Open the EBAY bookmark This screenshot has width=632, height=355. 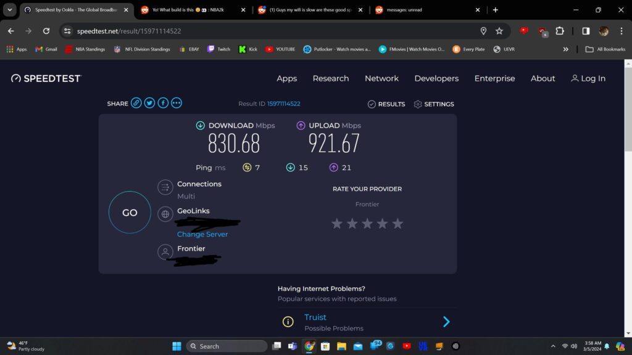pyautogui.click(x=189, y=49)
